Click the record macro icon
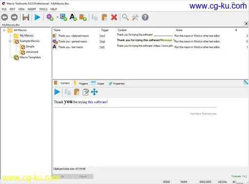 tap(63, 17)
